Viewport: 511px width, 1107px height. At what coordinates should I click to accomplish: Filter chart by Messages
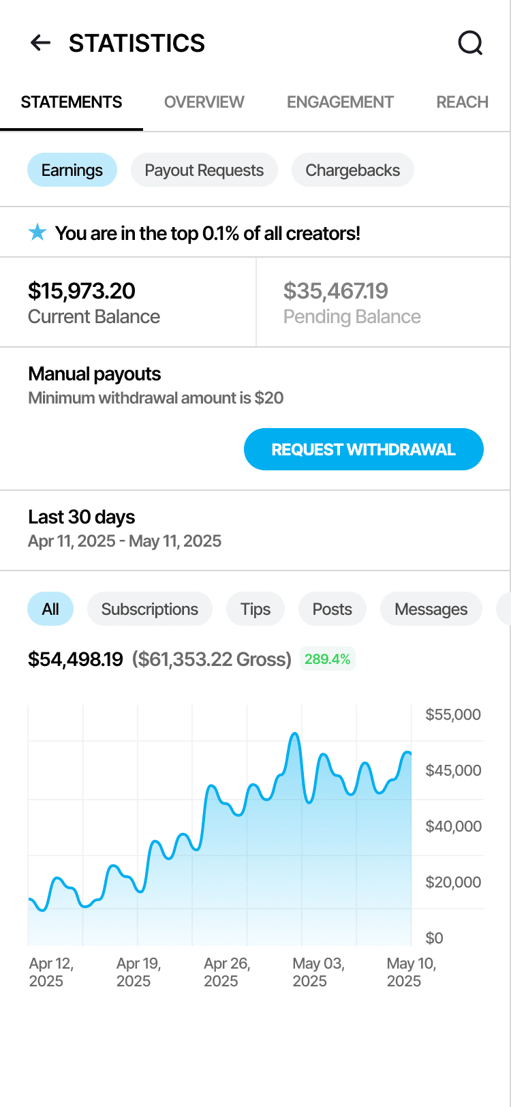tap(431, 609)
